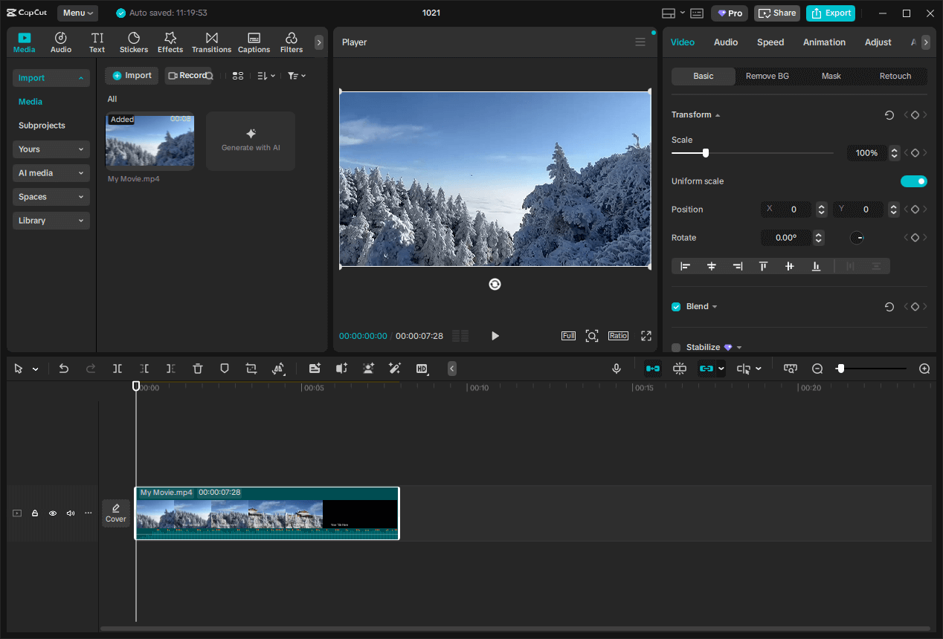The height and width of the screenshot is (639, 943).
Task: Click the Delete trash icon in timeline toolbar
Action: pos(198,369)
